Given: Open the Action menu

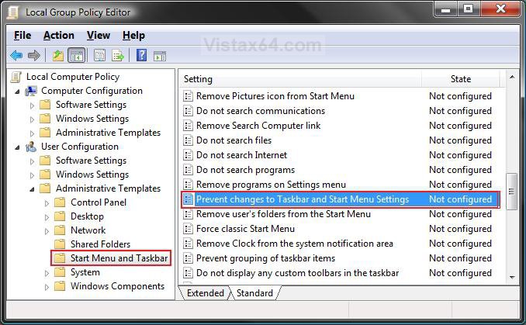Looking at the screenshot, I should tap(58, 35).
